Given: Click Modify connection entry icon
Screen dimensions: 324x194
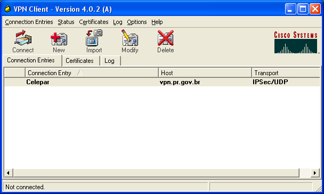Looking at the screenshot, I should (x=130, y=42).
